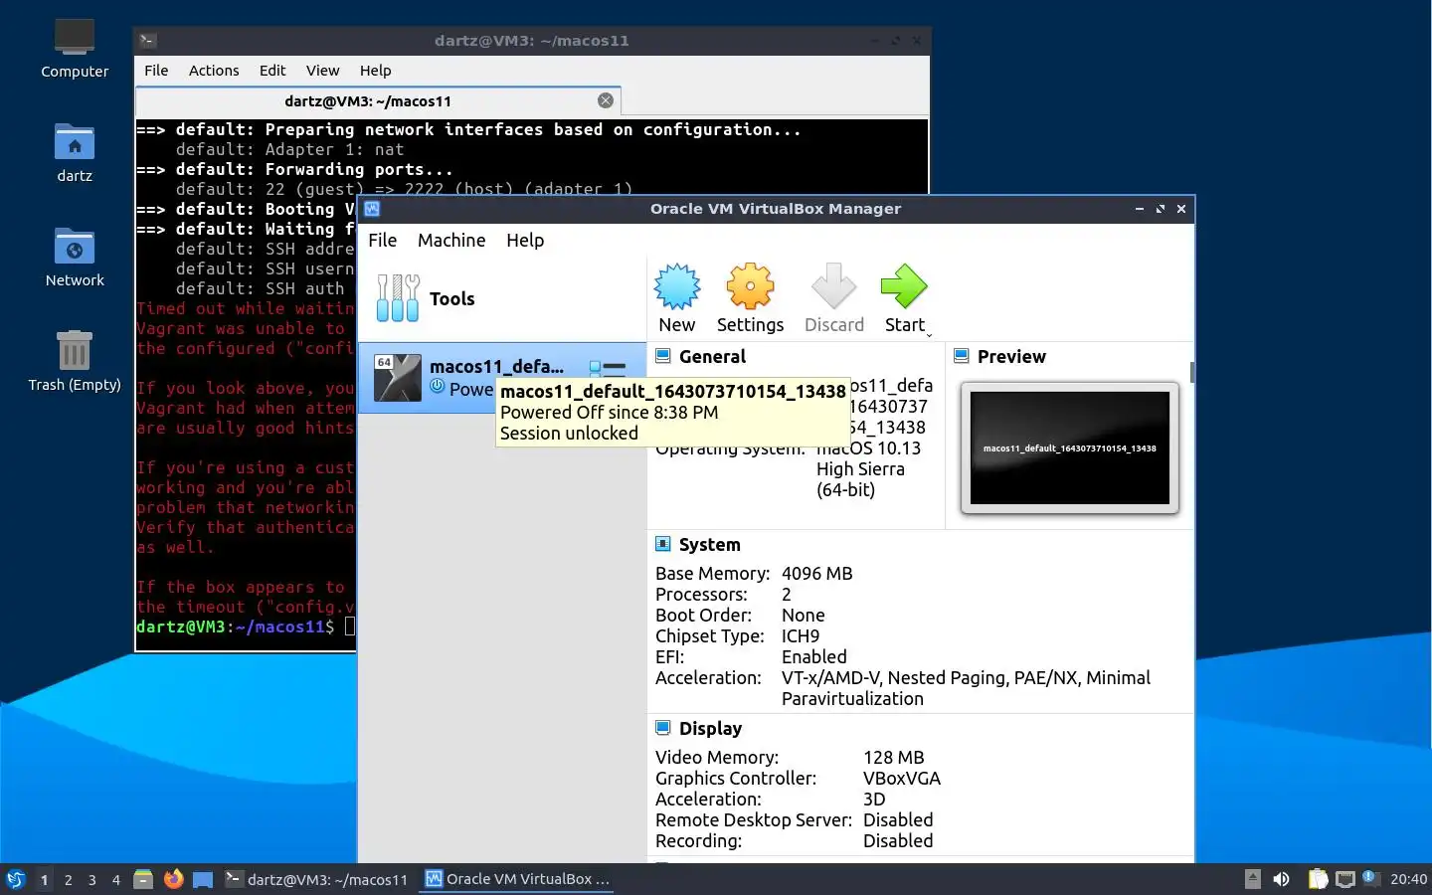1432x895 pixels.
Task: Click the Preview section icon
Action: click(962, 356)
